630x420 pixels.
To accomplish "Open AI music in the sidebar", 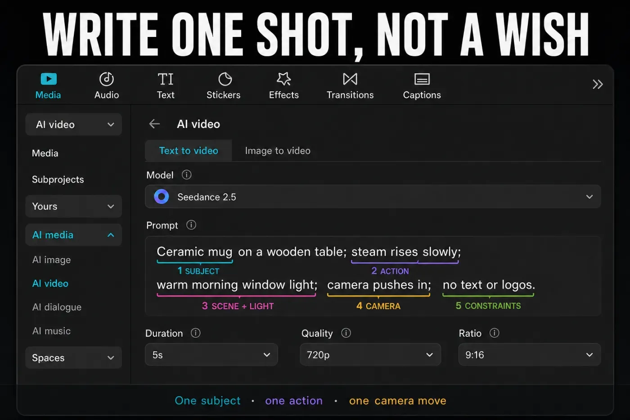I will click(x=51, y=331).
